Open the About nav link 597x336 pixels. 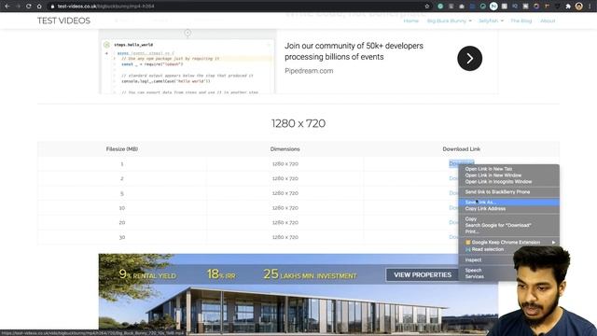(548, 21)
